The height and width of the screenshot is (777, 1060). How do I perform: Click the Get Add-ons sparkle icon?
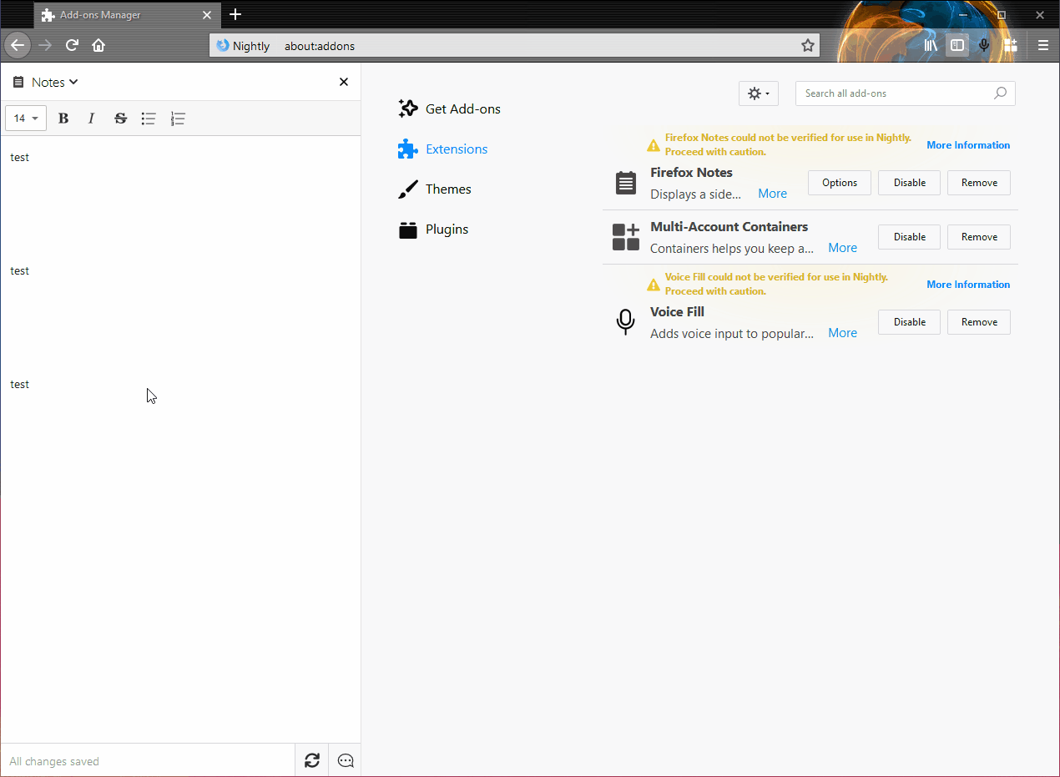pos(407,108)
